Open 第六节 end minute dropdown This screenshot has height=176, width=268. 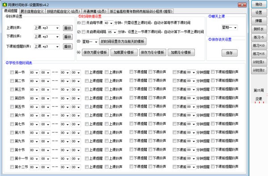pos(76,116)
